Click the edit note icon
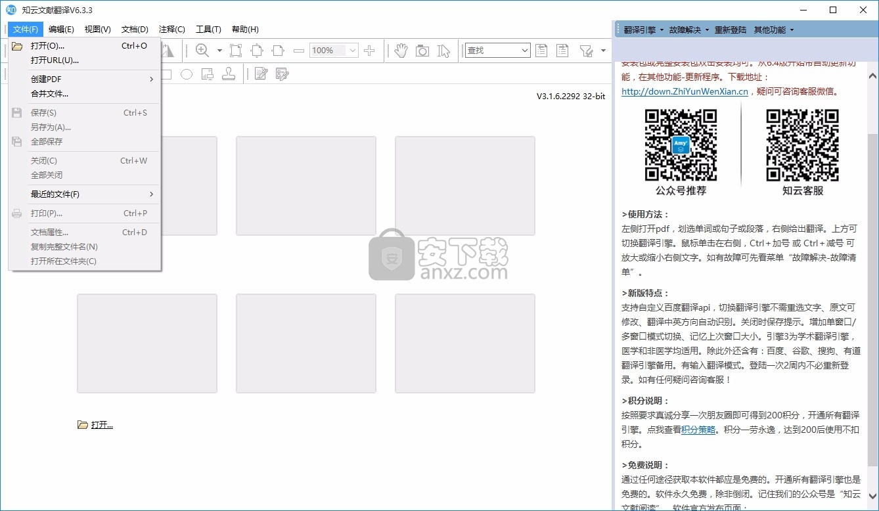The height and width of the screenshot is (511, 879). point(261,74)
